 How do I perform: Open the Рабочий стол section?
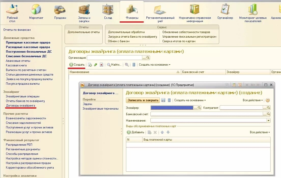tap(12, 13)
